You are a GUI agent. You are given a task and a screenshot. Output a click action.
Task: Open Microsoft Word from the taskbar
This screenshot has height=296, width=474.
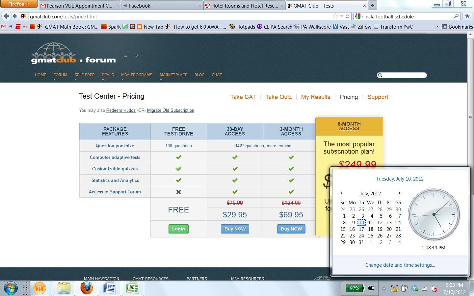pyautogui.click(x=110, y=288)
